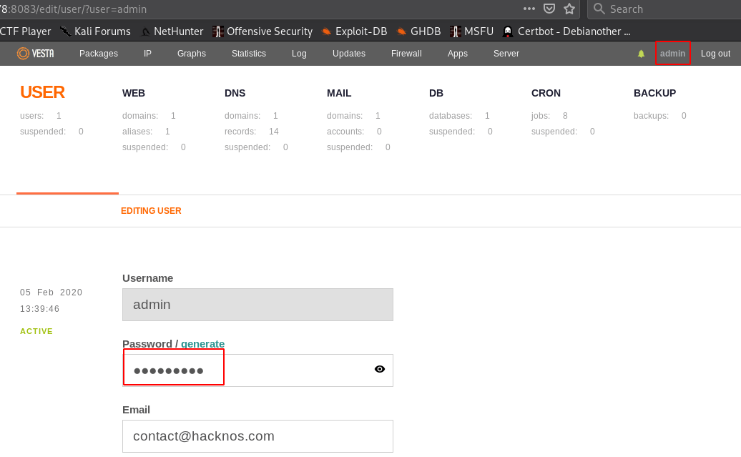Switch to the Firewall section
This screenshot has width=741, height=457.
pos(406,53)
